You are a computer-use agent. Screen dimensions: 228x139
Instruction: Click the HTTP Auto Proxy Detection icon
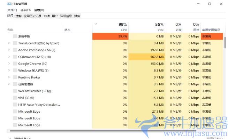coord(15,105)
